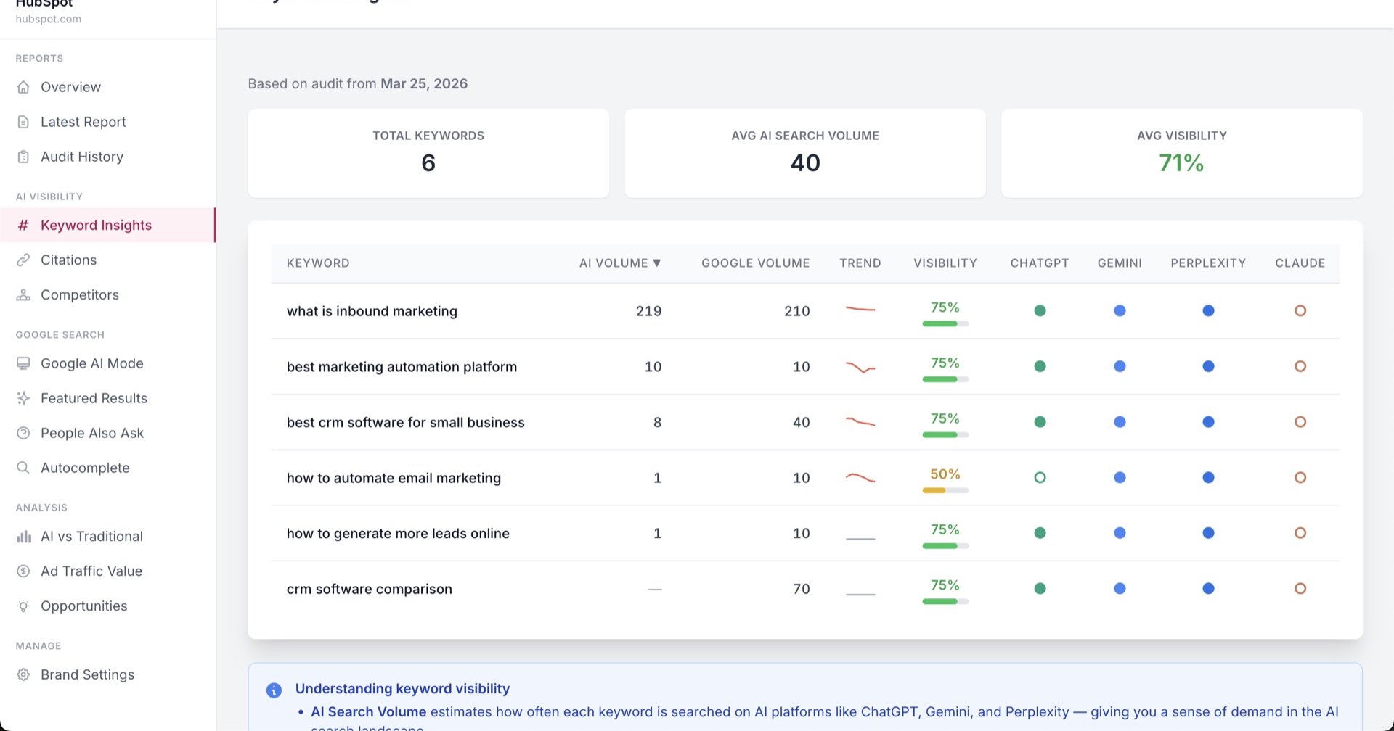Click ChatGPT dot for what is inbound marketing
The image size is (1394, 731).
tap(1040, 311)
